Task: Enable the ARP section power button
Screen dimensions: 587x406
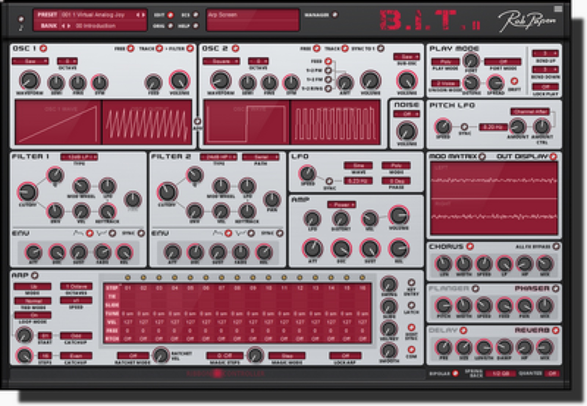Action: click(x=34, y=275)
